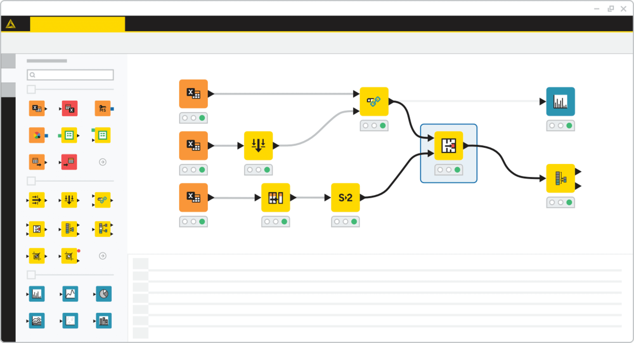
Task: Select the Excel Reader node in the repository
Action: coord(36,108)
